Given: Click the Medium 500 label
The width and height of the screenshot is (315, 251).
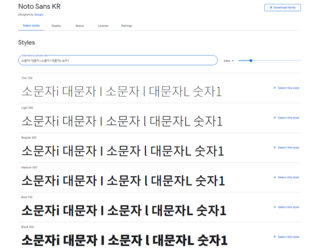Looking at the screenshot, I should pos(29,167).
